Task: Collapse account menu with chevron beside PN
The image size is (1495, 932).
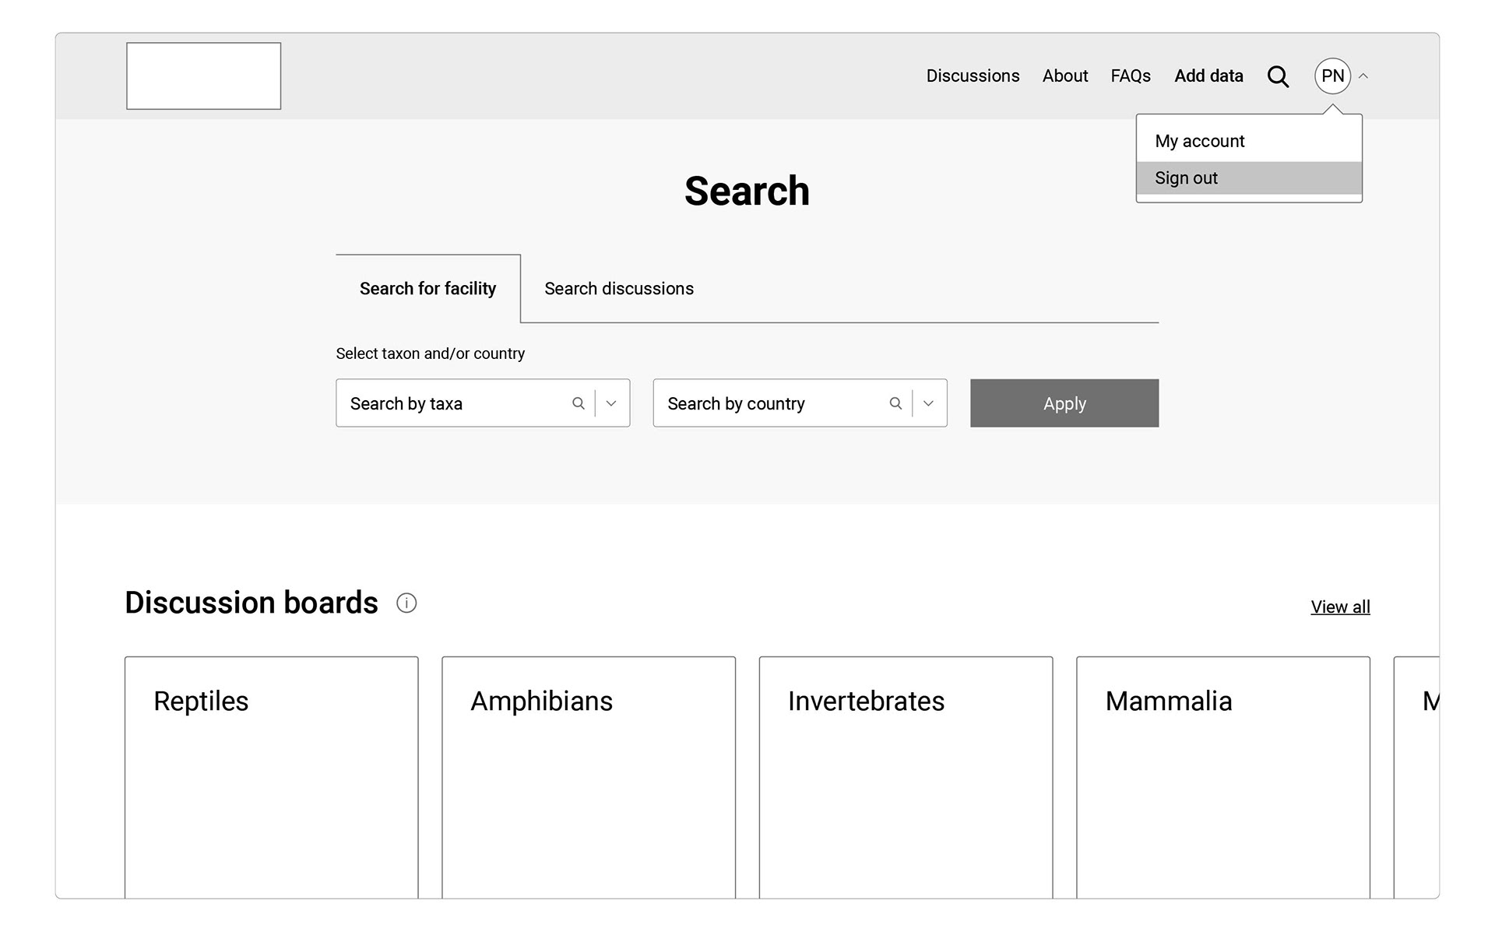Action: click(x=1363, y=76)
